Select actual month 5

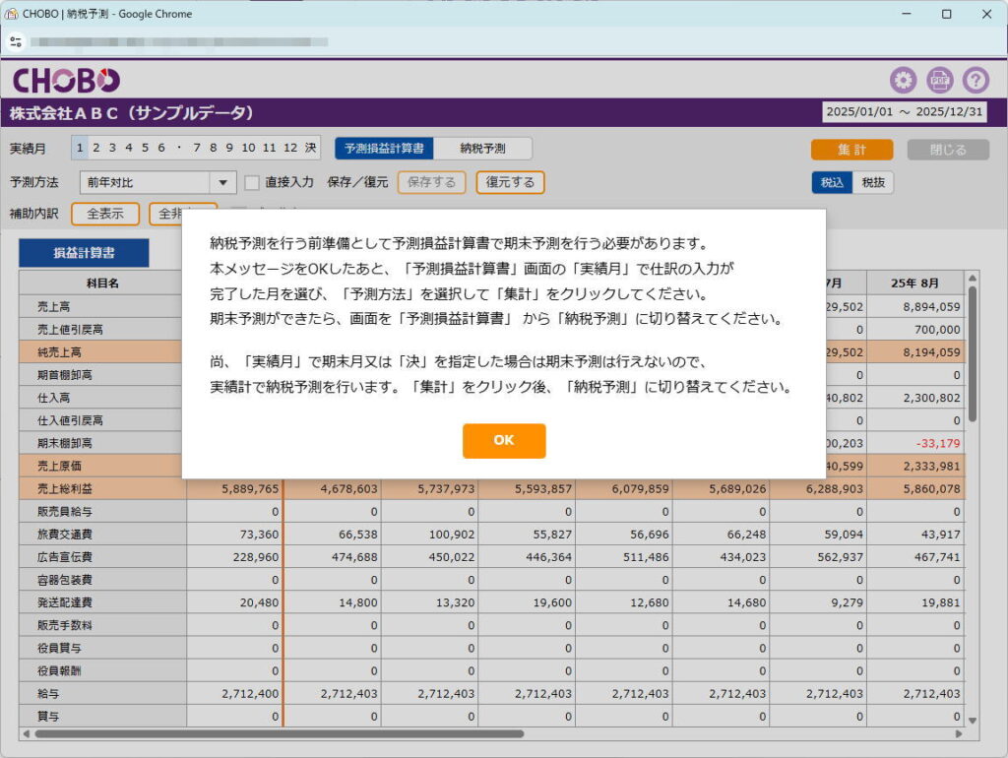[x=145, y=148]
